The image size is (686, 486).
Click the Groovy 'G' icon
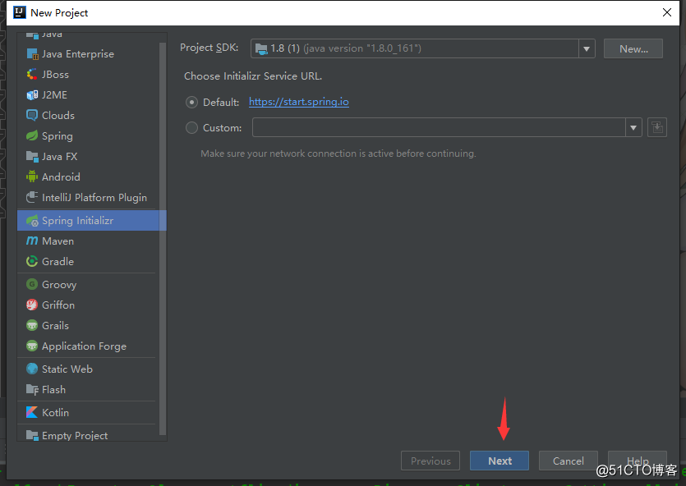click(32, 285)
